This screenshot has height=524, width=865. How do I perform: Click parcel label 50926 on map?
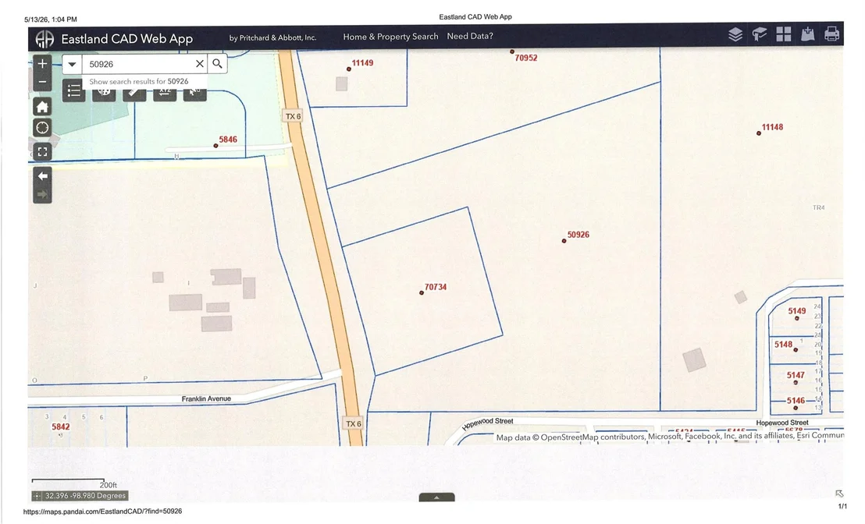[x=578, y=235]
